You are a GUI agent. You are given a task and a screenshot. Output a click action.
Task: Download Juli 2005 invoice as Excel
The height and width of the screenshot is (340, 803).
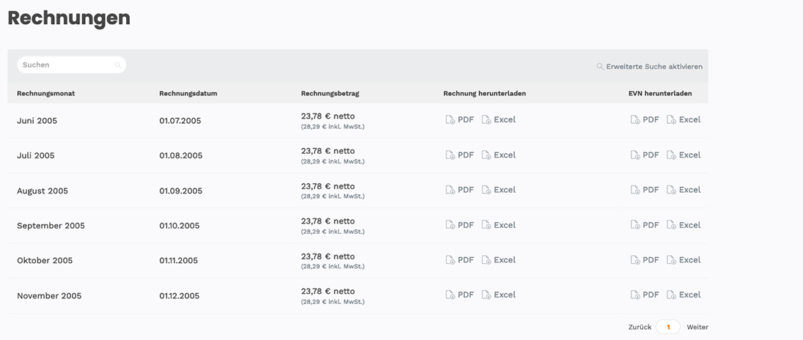click(499, 155)
